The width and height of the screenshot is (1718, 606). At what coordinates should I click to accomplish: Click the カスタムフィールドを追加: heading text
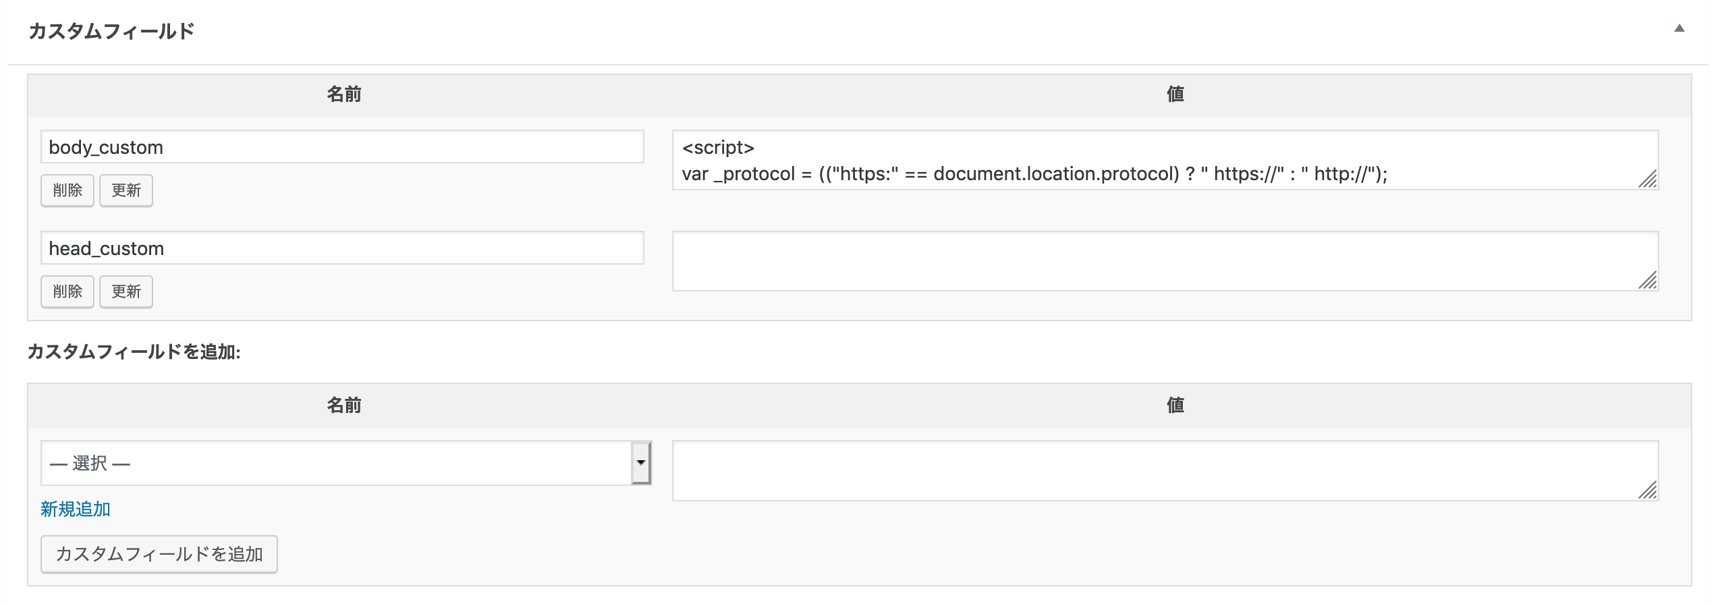coord(134,352)
